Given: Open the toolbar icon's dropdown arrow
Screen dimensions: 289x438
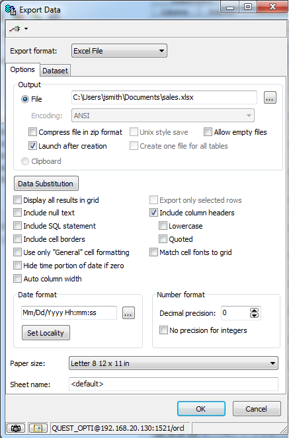Looking at the screenshot, I should [26, 28].
